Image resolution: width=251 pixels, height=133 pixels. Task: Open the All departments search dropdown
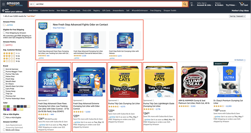point(32,4)
